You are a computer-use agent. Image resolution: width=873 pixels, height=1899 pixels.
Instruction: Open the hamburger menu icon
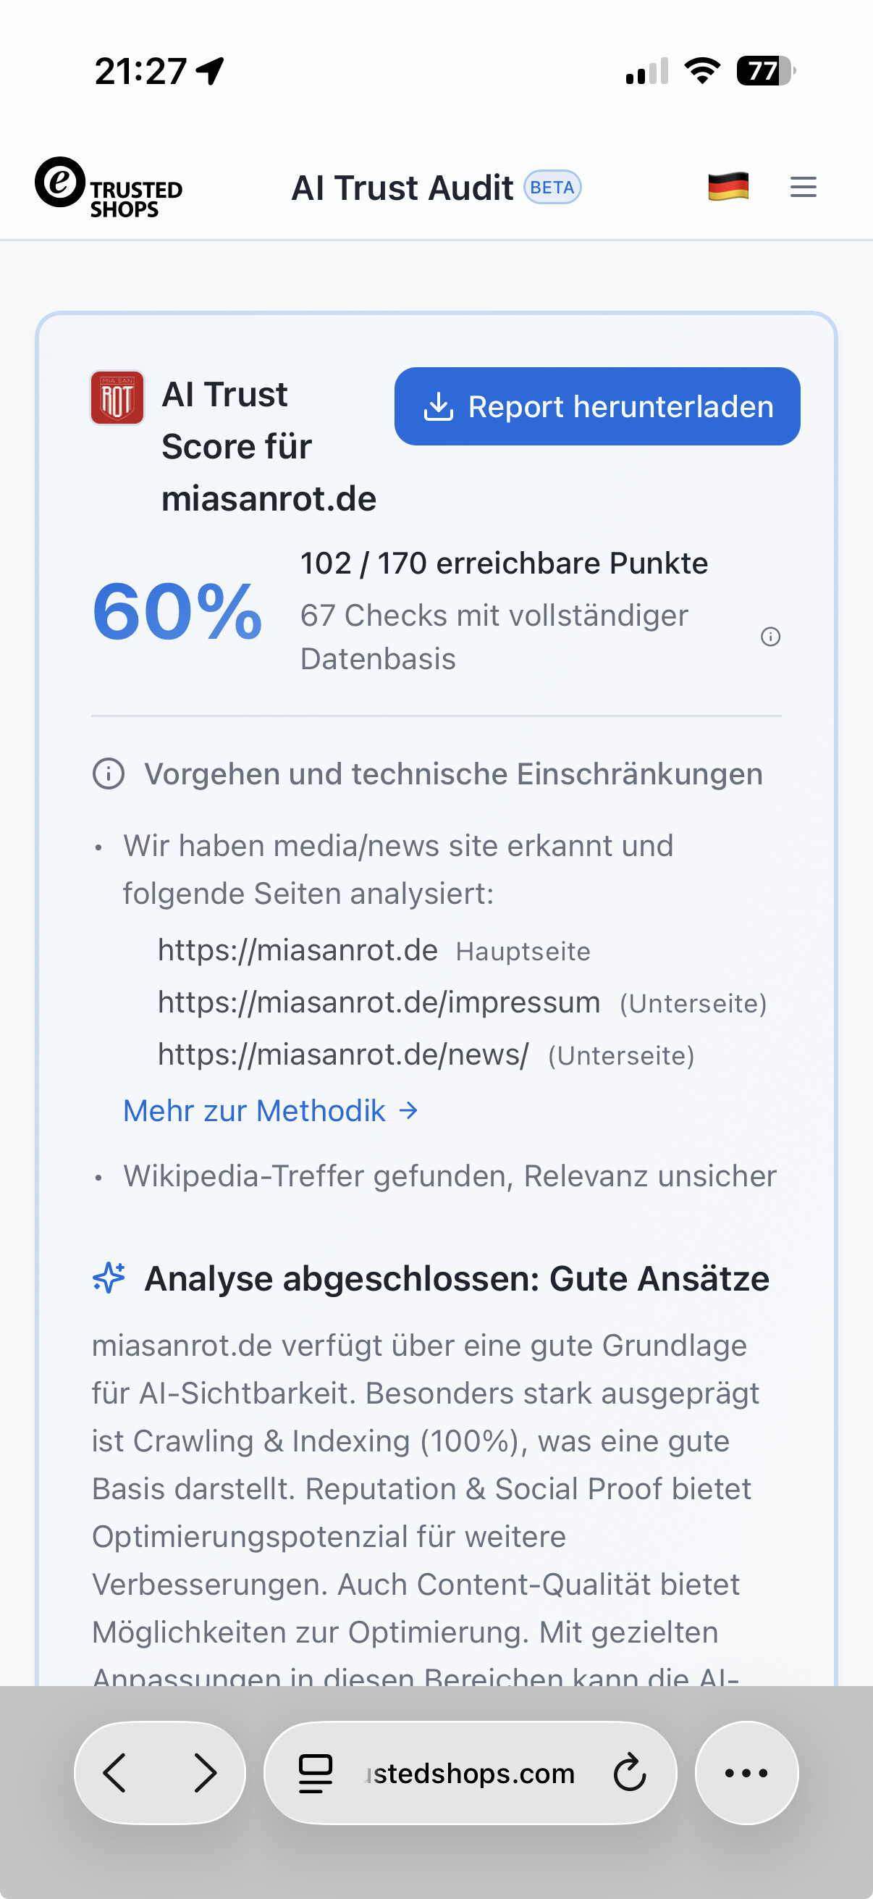[x=803, y=188]
